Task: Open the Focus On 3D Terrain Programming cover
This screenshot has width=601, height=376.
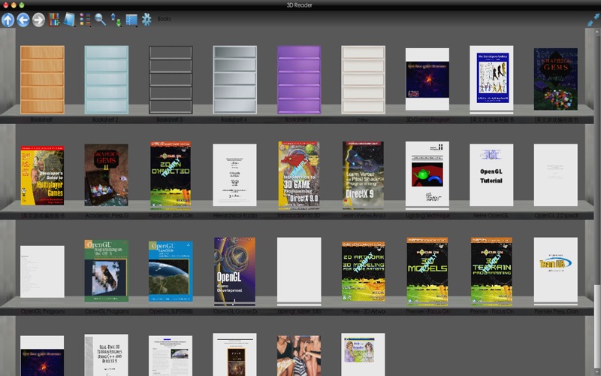Action: click(x=491, y=271)
